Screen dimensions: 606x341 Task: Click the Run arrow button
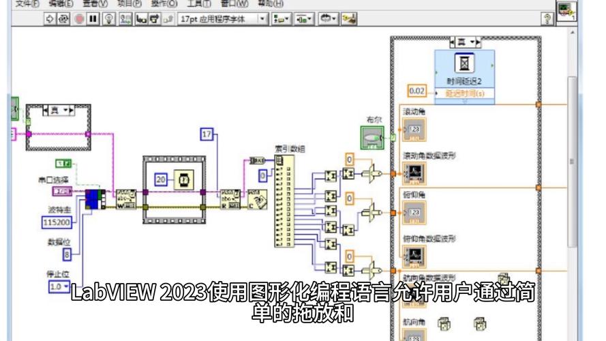pyautogui.click(x=50, y=18)
